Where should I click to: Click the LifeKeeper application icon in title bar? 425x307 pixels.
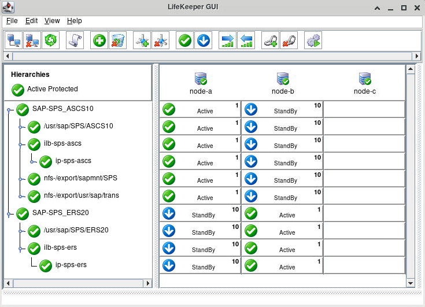tap(8, 8)
